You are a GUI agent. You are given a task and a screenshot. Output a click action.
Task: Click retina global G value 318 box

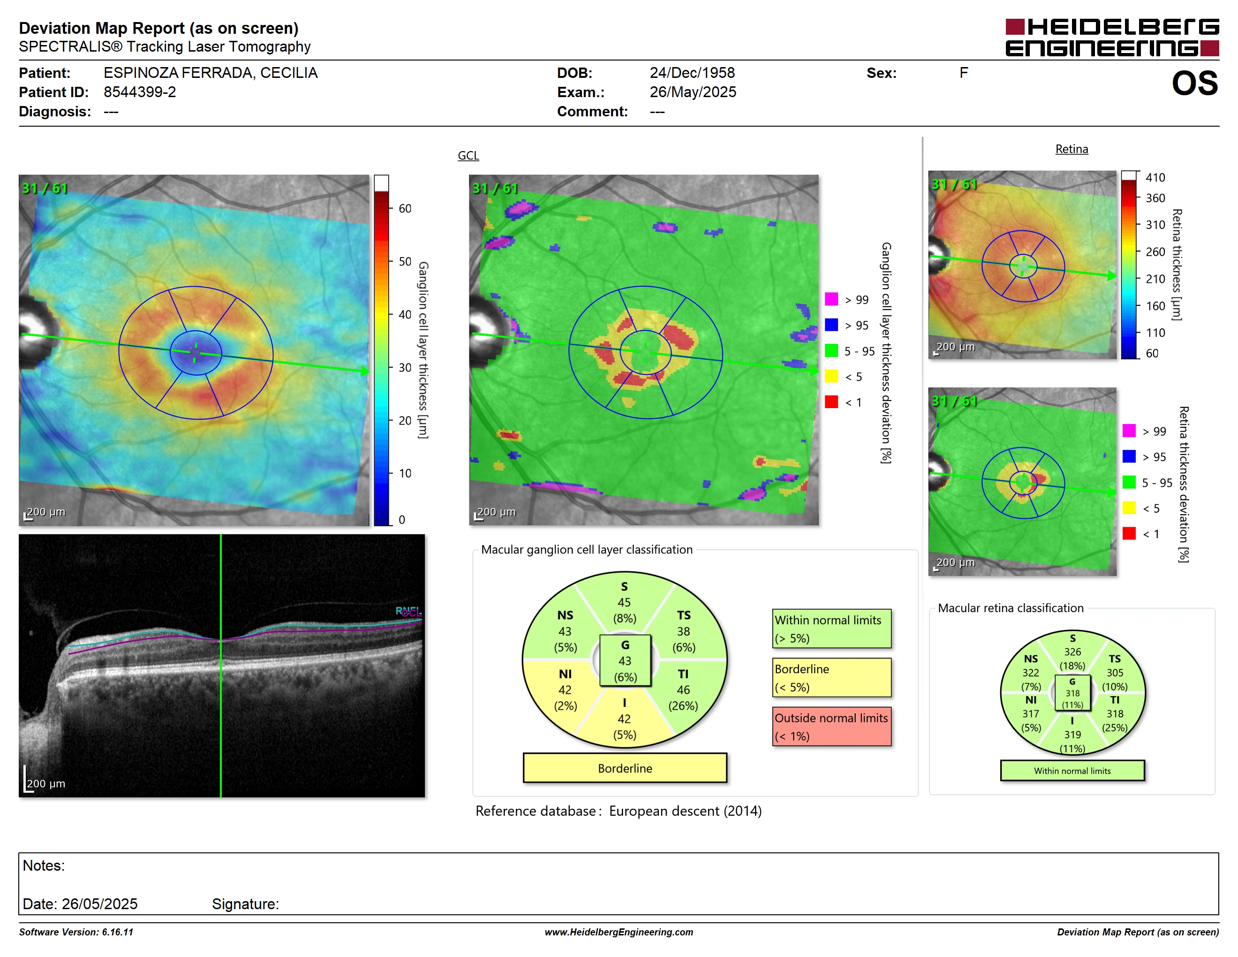[x=1072, y=693]
